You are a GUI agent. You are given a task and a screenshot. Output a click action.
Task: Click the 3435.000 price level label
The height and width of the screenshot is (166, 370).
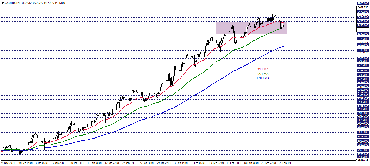363,21
